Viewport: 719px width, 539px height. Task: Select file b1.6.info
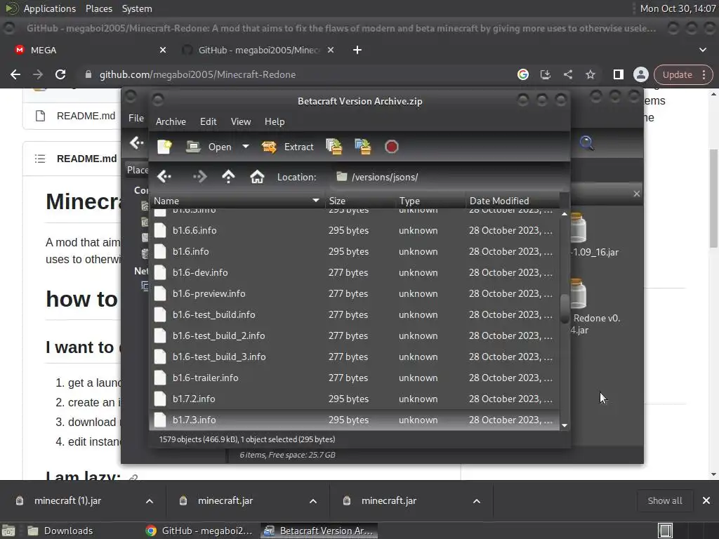(355, 251)
